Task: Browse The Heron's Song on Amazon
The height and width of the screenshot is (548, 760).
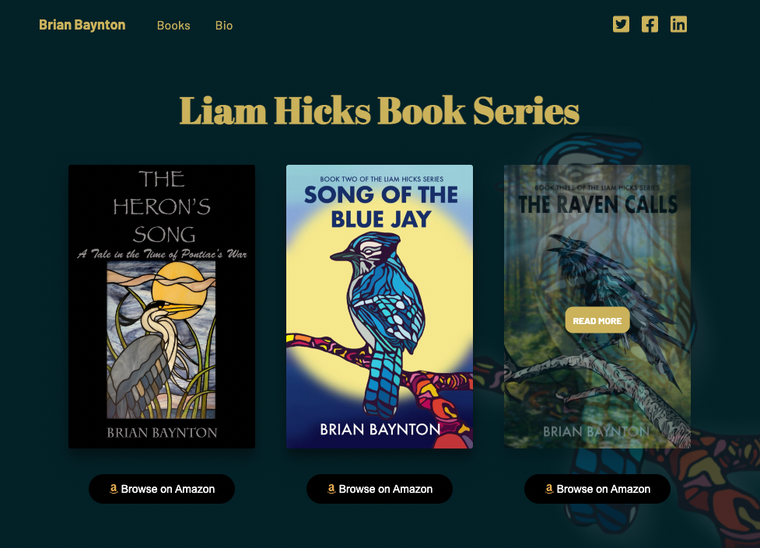Action: [x=162, y=489]
